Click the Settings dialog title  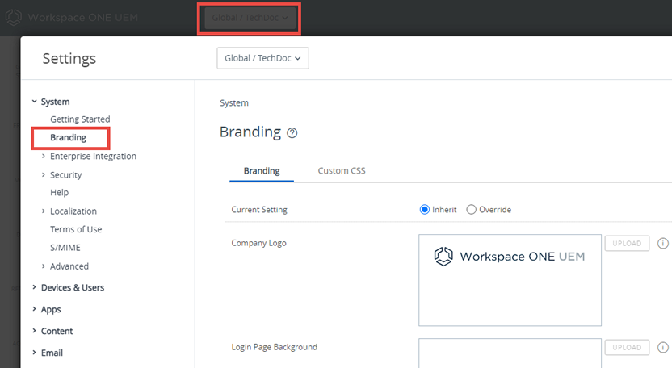coord(69,58)
